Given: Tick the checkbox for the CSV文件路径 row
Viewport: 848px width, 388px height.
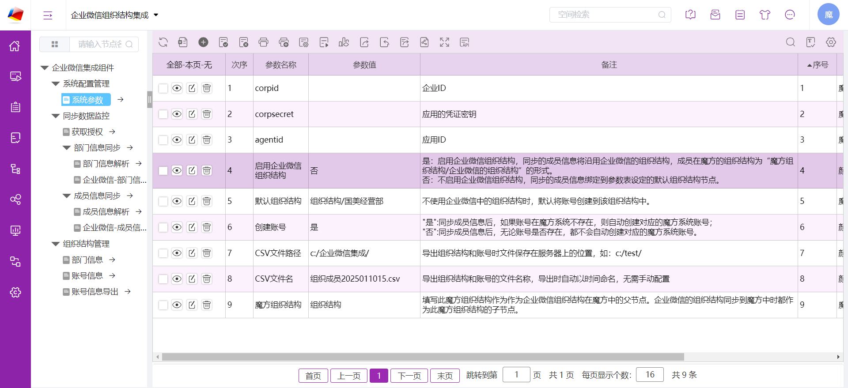Looking at the screenshot, I should pos(163,253).
